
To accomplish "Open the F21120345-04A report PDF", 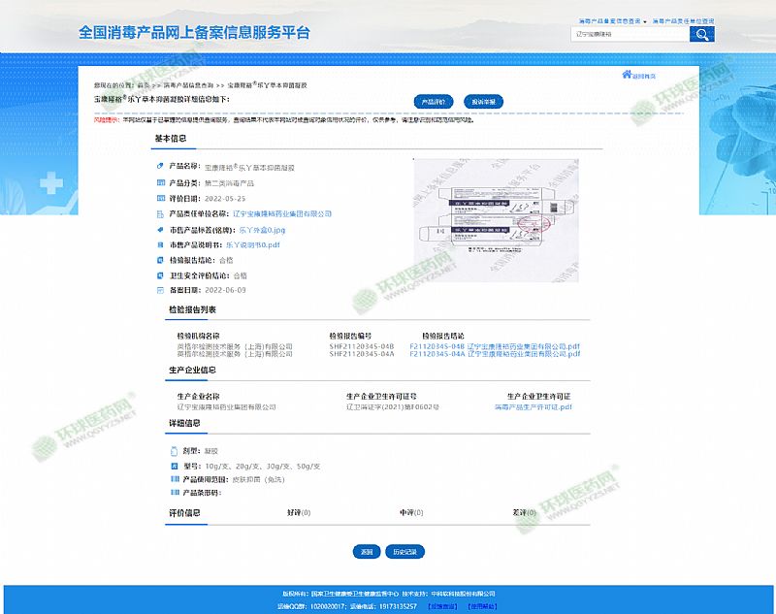I will pyautogui.click(x=495, y=354).
